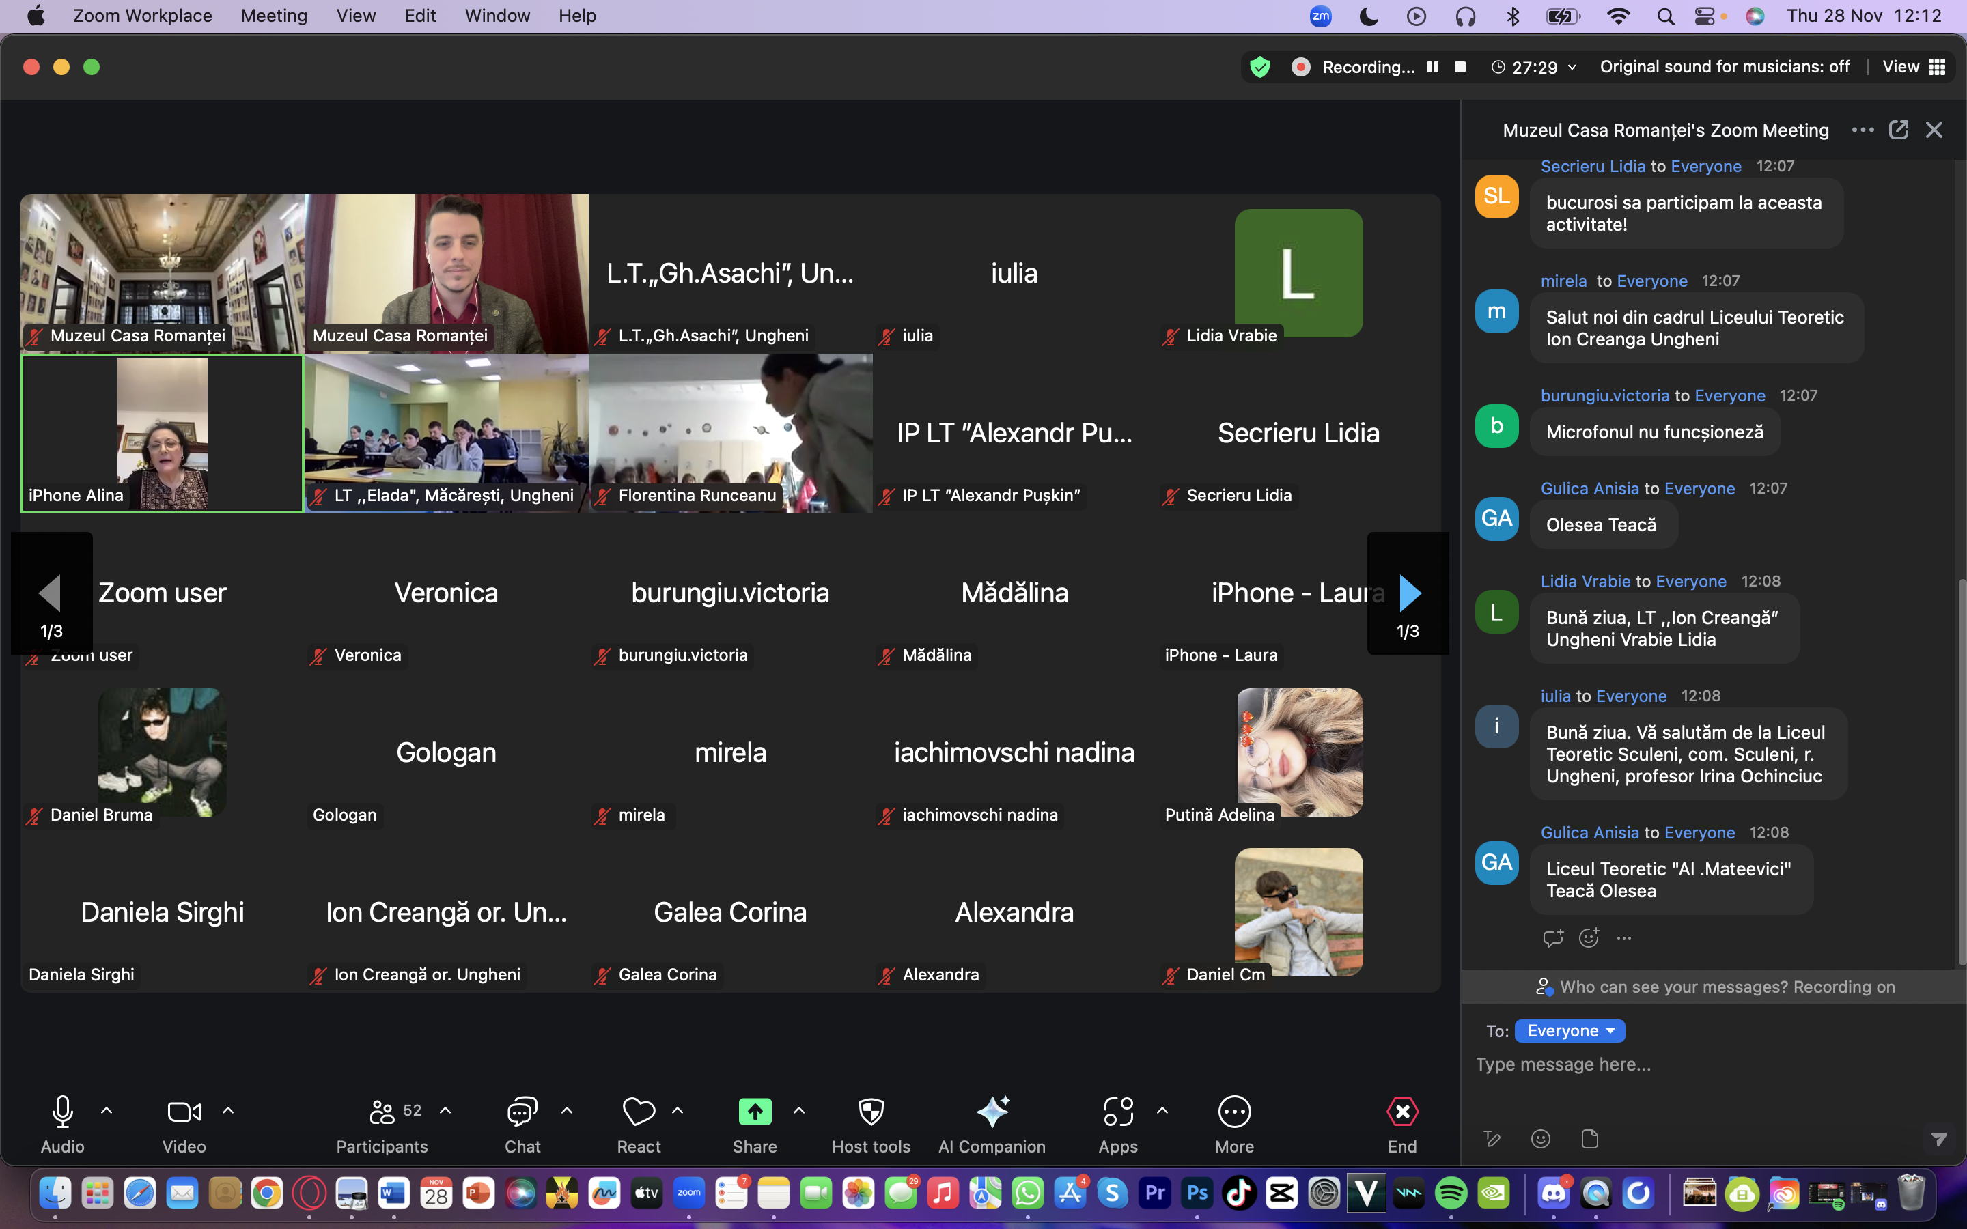Toggle the microphone Audio button

(x=63, y=1112)
